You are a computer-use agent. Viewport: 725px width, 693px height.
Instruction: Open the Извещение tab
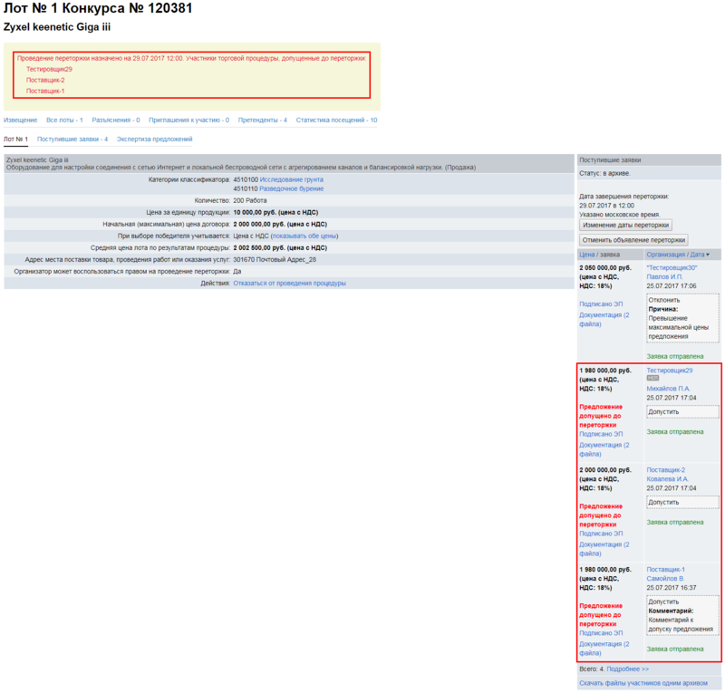coord(21,120)
